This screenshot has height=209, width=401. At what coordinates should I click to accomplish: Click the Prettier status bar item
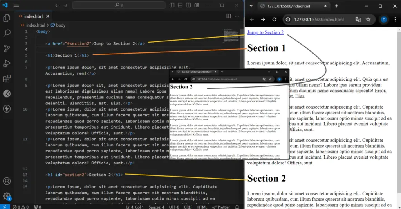[221, 207]
